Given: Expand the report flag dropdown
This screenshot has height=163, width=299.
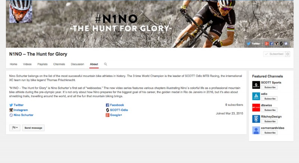Looking at the screenshot, I should pyautogui.click(x=15, y=128).
